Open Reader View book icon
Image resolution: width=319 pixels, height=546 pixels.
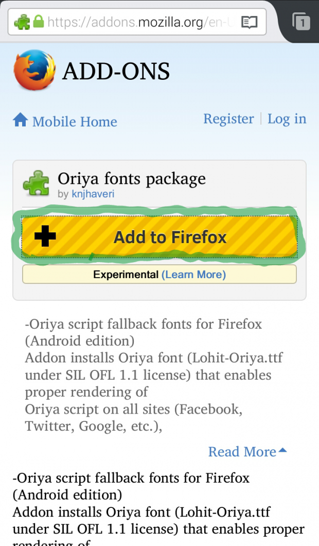[x=250, y=22]
